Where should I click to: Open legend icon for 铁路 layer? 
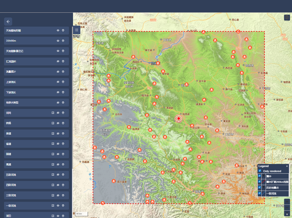point(53,123)
